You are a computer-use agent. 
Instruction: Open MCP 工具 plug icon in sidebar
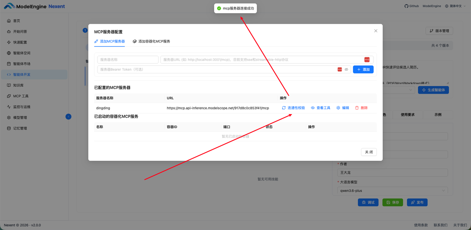tap(9, 96)
